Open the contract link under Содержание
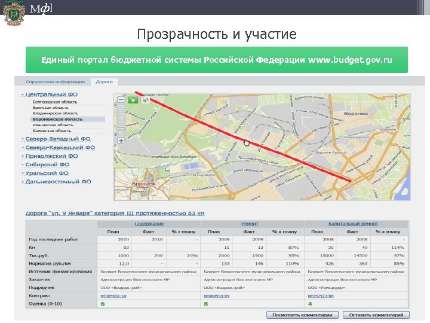Screen dimensions: 430x323 pyautogui.click(x=113, y=296)
